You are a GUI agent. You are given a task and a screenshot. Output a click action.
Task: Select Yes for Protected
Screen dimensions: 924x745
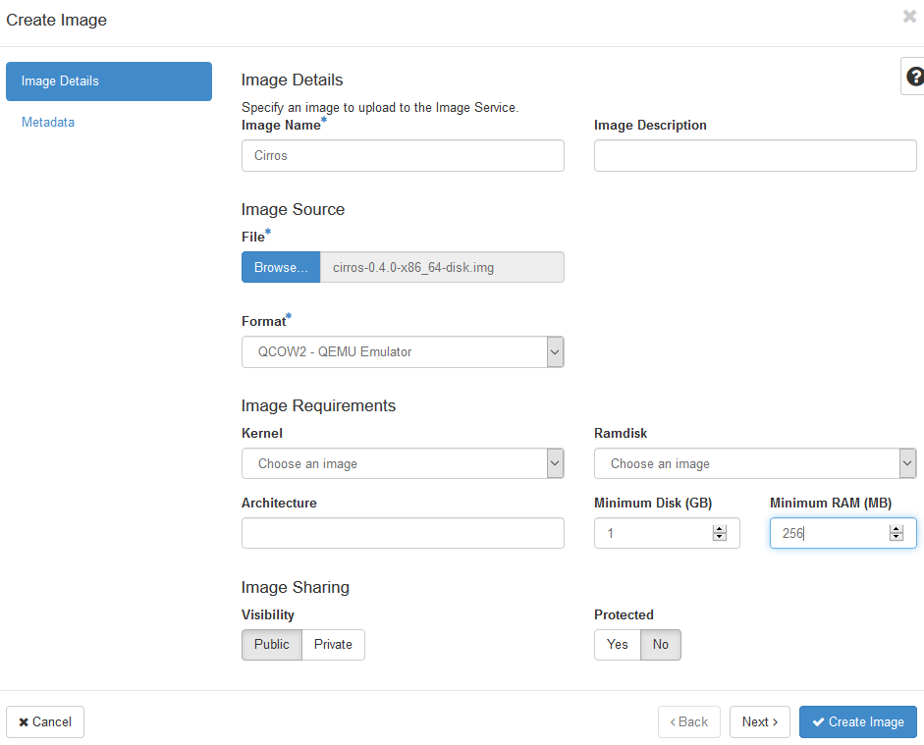point(617,644)
